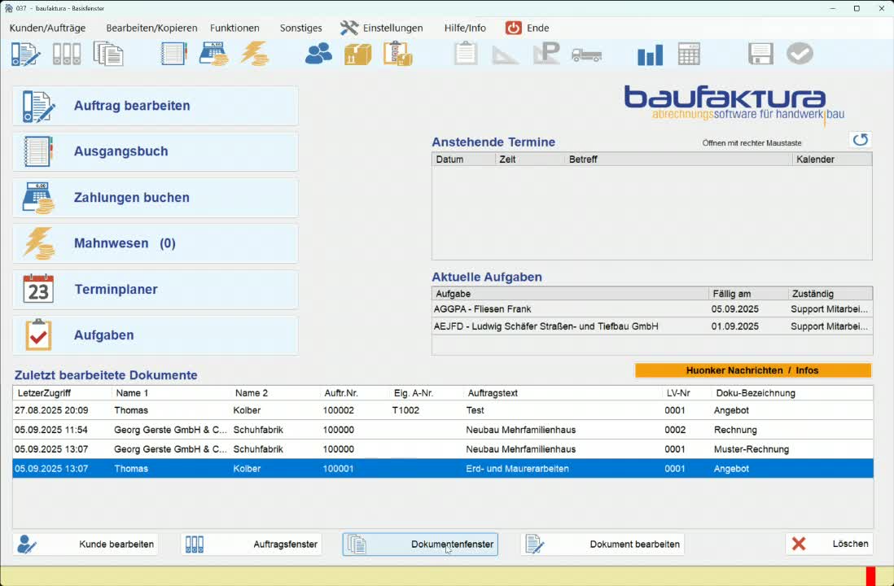Refresh the Anstehende Termine list

point(861,140)
